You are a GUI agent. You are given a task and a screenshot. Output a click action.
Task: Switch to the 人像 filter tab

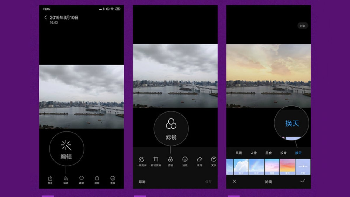coord(253,153)
